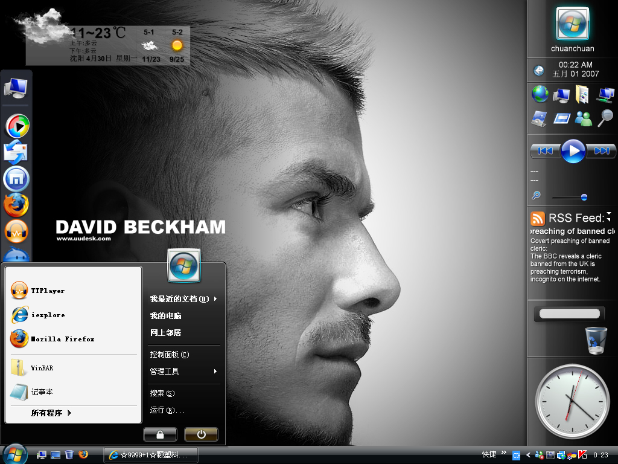This screenshot has height=464, width=618.
Task: Click the taskbar clock 0:23
Action: (x=600, y=455)
